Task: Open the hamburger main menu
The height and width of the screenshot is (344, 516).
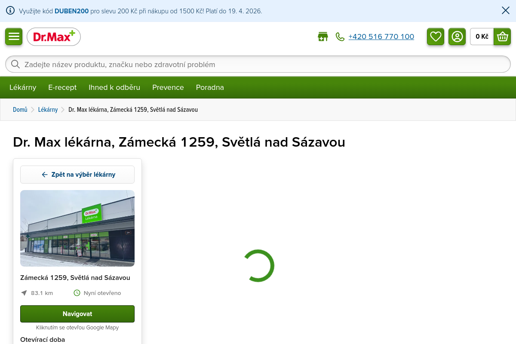Action: pos(14,37)
